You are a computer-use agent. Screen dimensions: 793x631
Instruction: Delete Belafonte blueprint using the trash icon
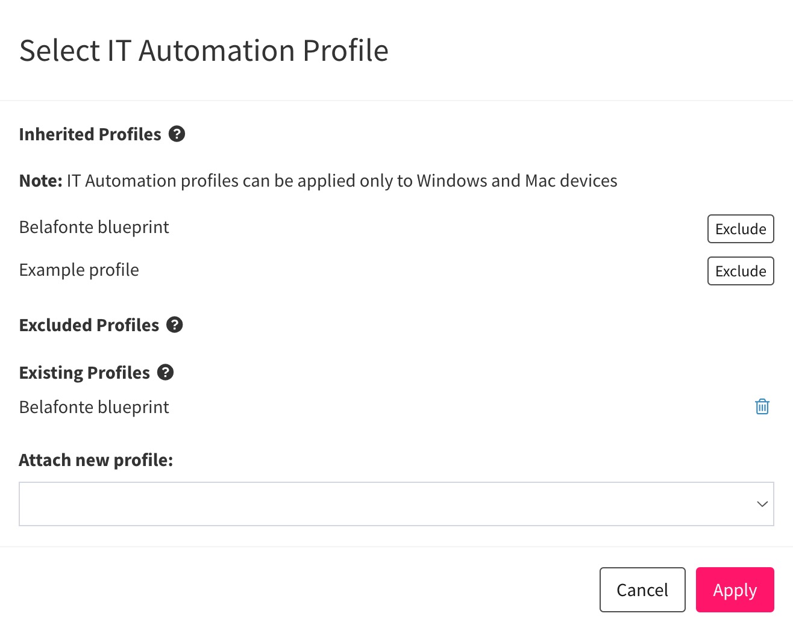[x=762, y=407]
